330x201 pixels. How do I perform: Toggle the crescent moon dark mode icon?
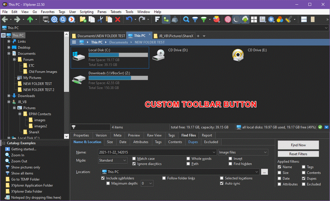[x=236, y=20]
